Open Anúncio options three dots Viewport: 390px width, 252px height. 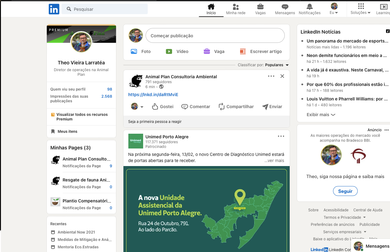[x=387, y=130]
